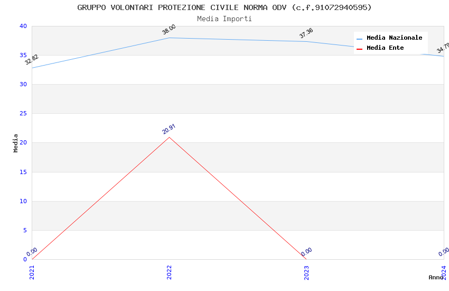The image size is (449, 291).
Task: Select the Media Ente legend label
Action: [x=385, y=48]
